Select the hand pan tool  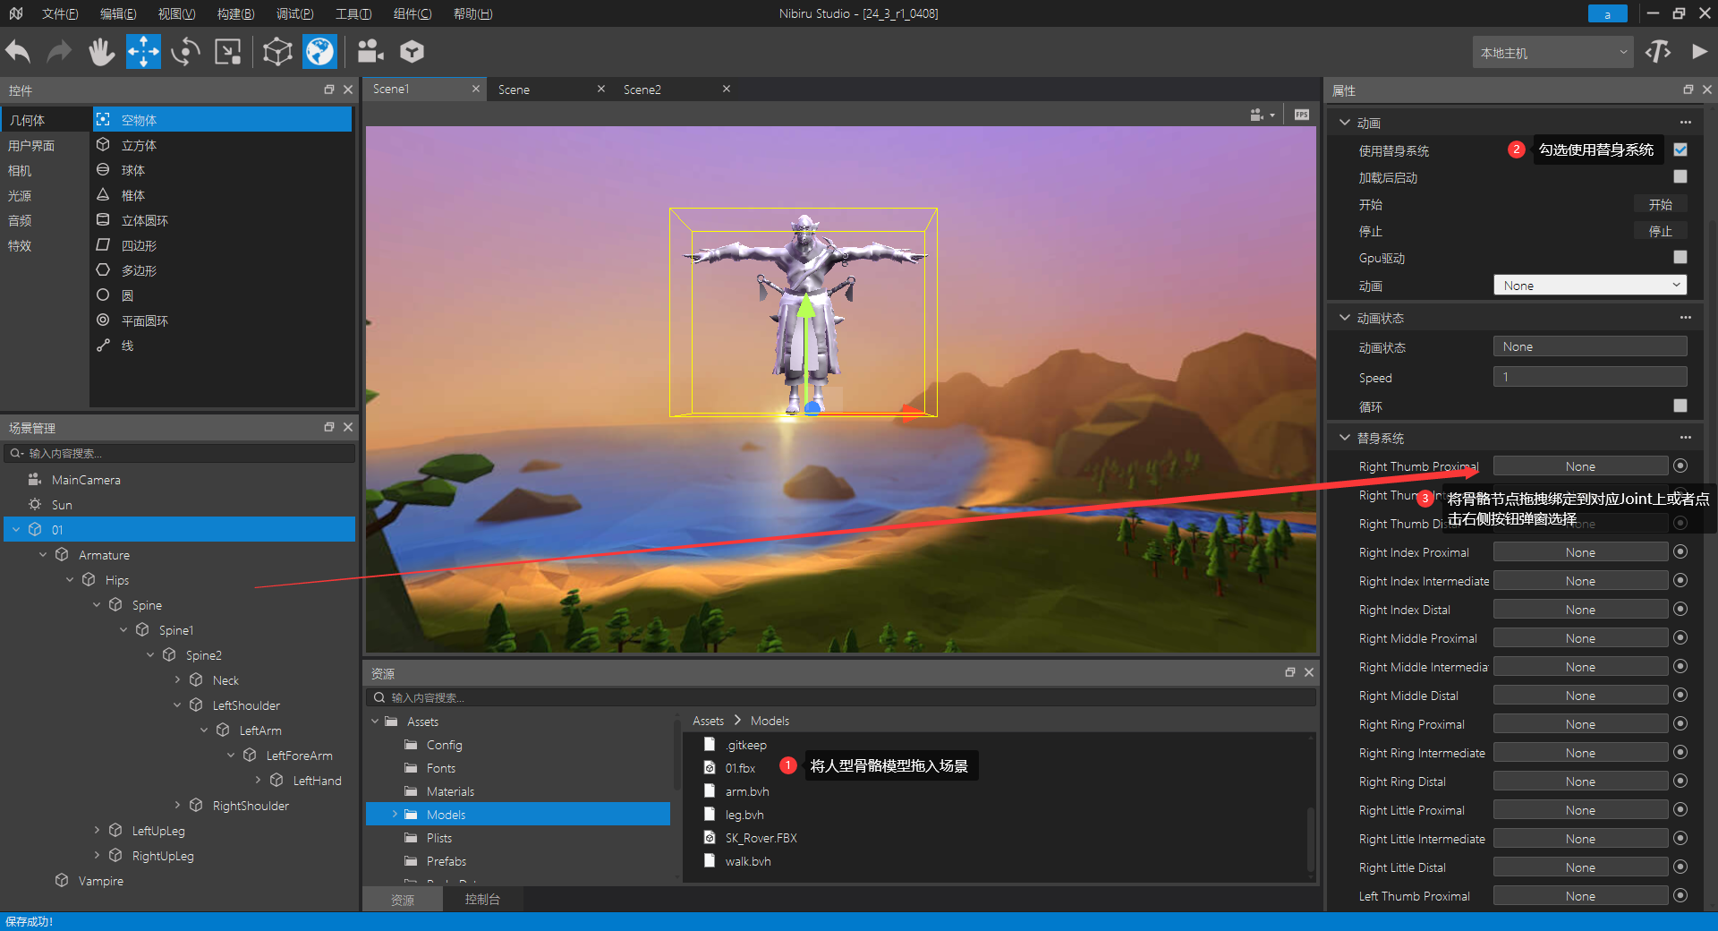coord(101,52)
